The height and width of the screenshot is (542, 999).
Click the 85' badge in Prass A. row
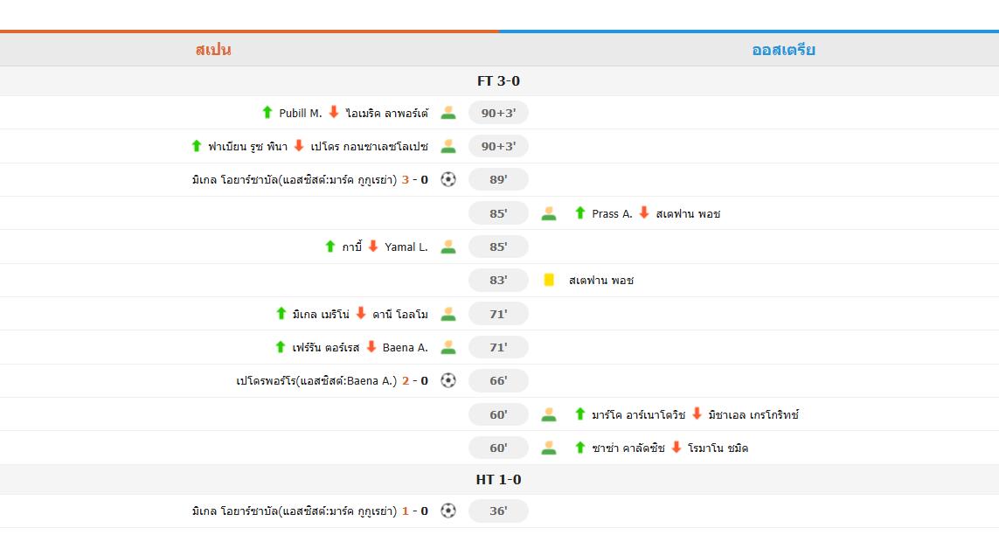(x=498, y=213)
